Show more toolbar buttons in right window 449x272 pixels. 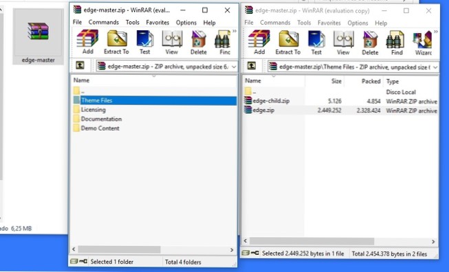pyautogui.click(x=436, y=32)
